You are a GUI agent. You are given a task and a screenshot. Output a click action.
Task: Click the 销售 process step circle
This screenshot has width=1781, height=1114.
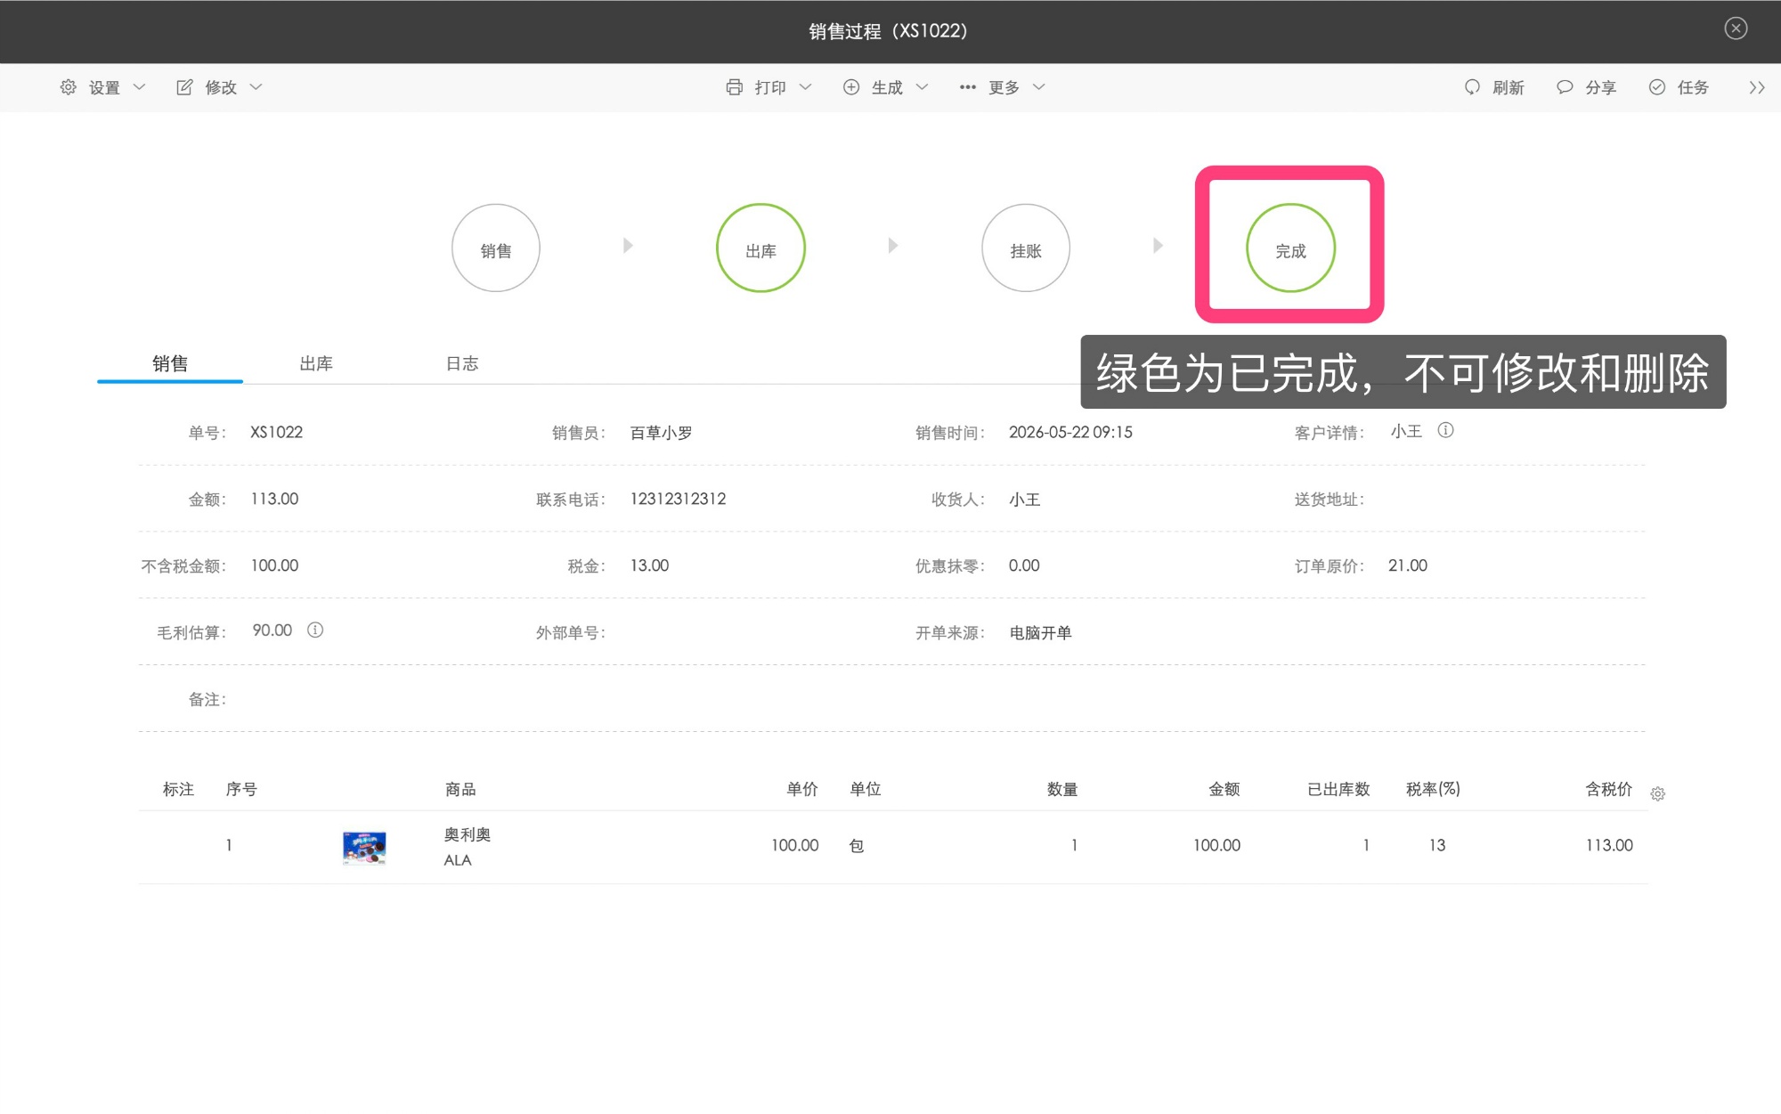pyautogui.click(x=496, y=248)
